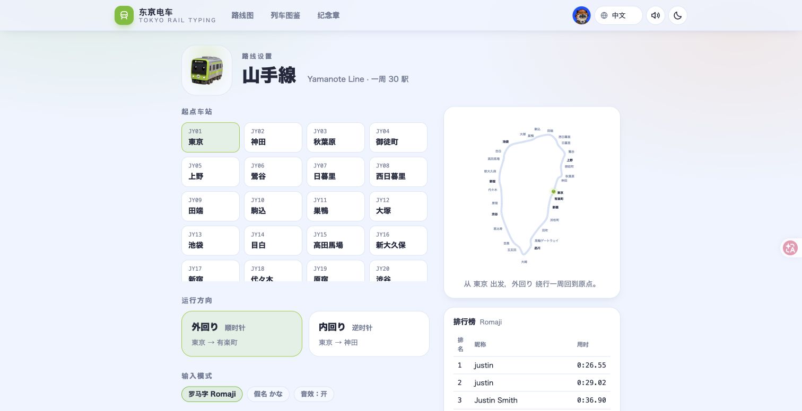Open the 路线图 nav tab
The width and height of the screenshot is (802, 411).
pyautogui.click(x=242, y=15)
